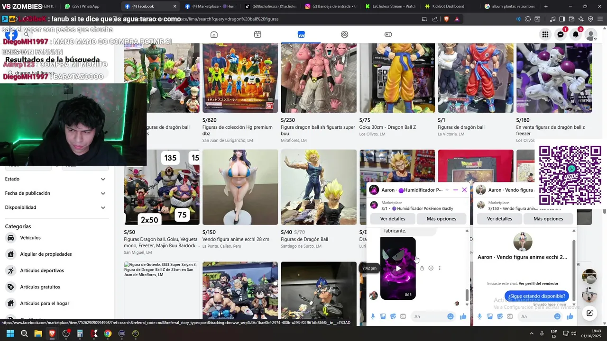607x341 pixels.
Task: Click the share page icon in address bar
Action: 435,19
